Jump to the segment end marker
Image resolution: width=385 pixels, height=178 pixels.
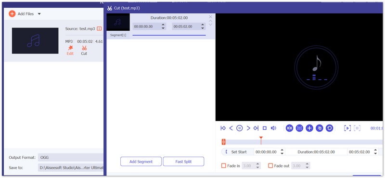[x=256, y=128]
